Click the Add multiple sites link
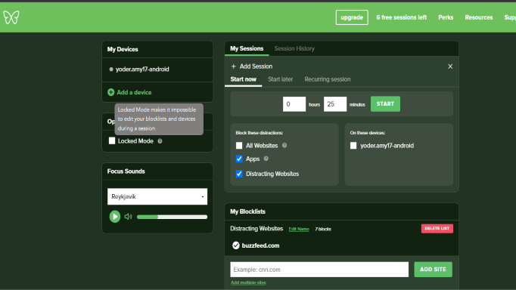The height and width of the screenshot is (290, 516). click(248, 282)
